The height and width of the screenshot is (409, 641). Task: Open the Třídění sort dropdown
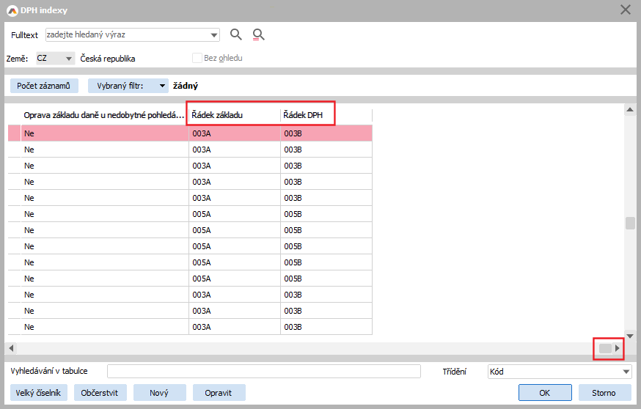(x=626, y=372)
